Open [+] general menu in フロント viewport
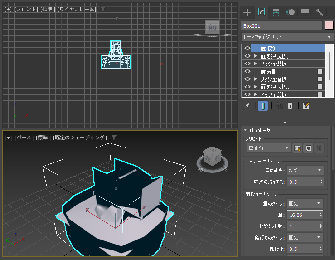Screen dimensions: 335x260 click(x=8, y=9)
